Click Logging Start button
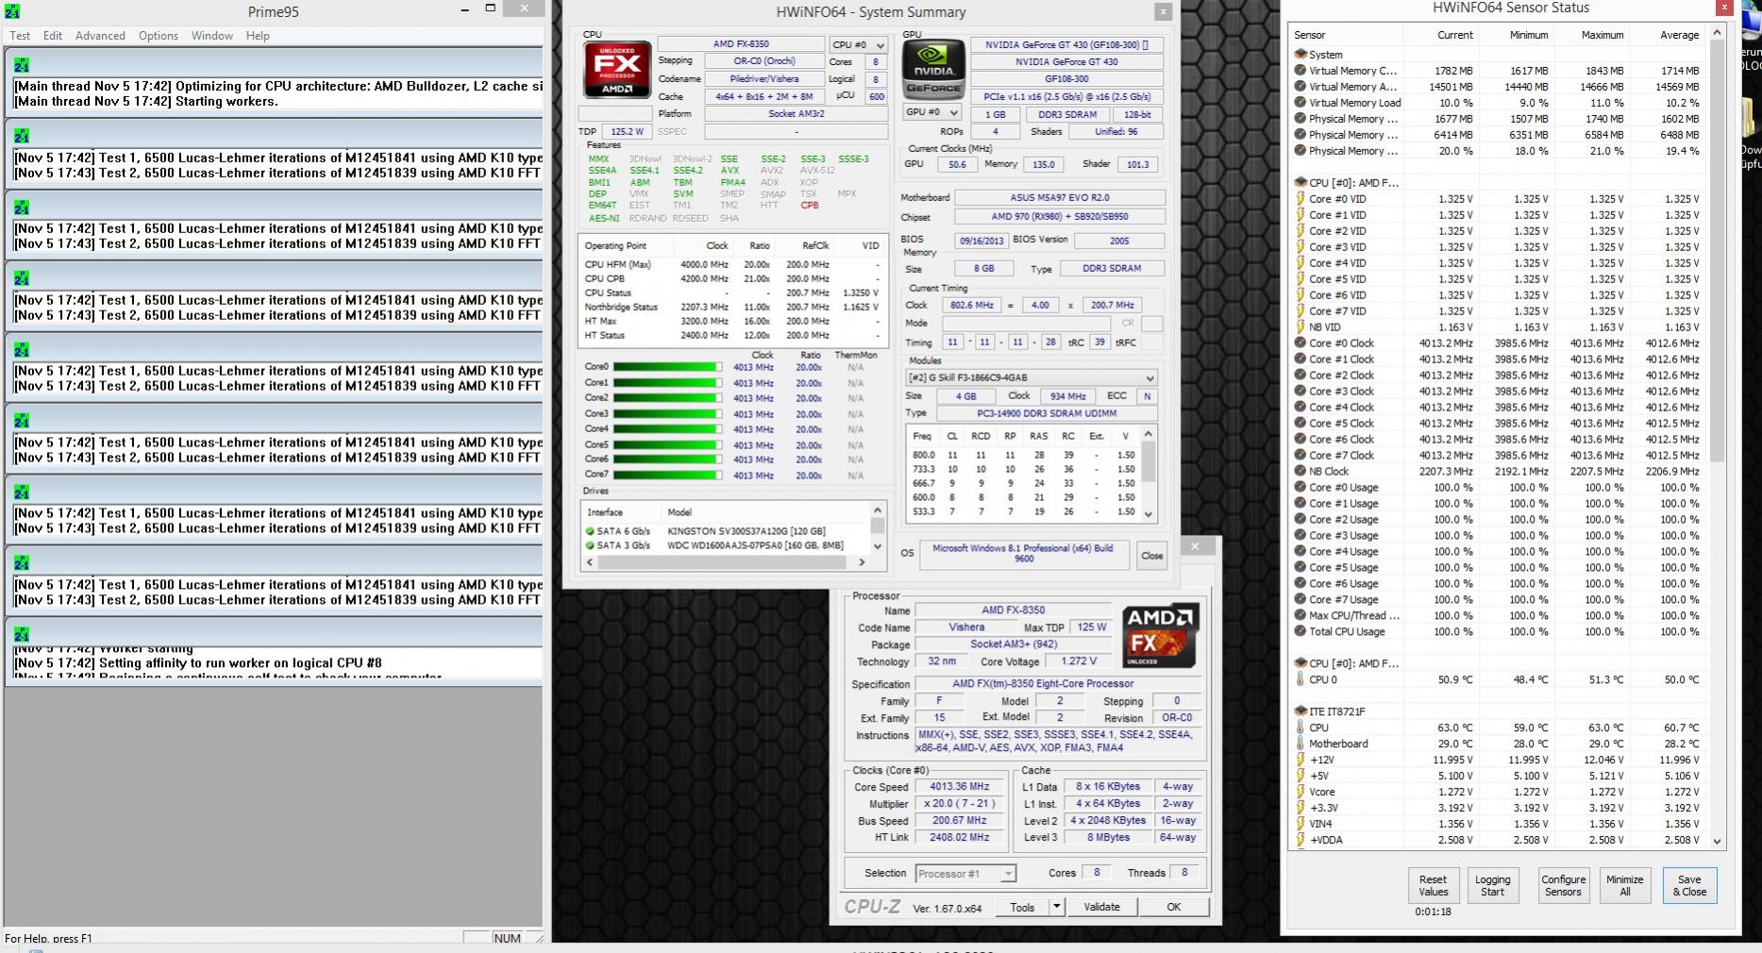Viewport: 1762px width, 953px height. (x=1492, y=885)
